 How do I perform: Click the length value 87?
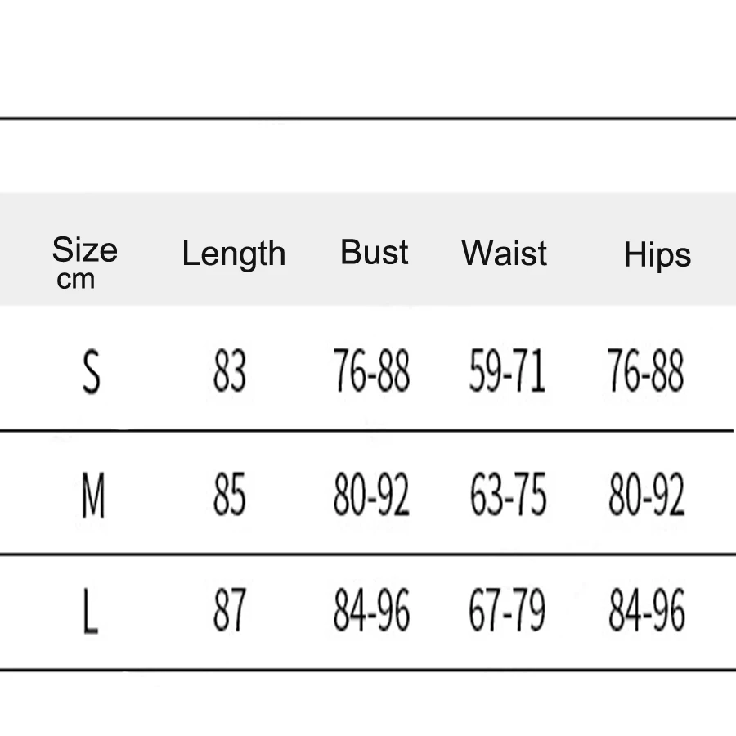230,610
